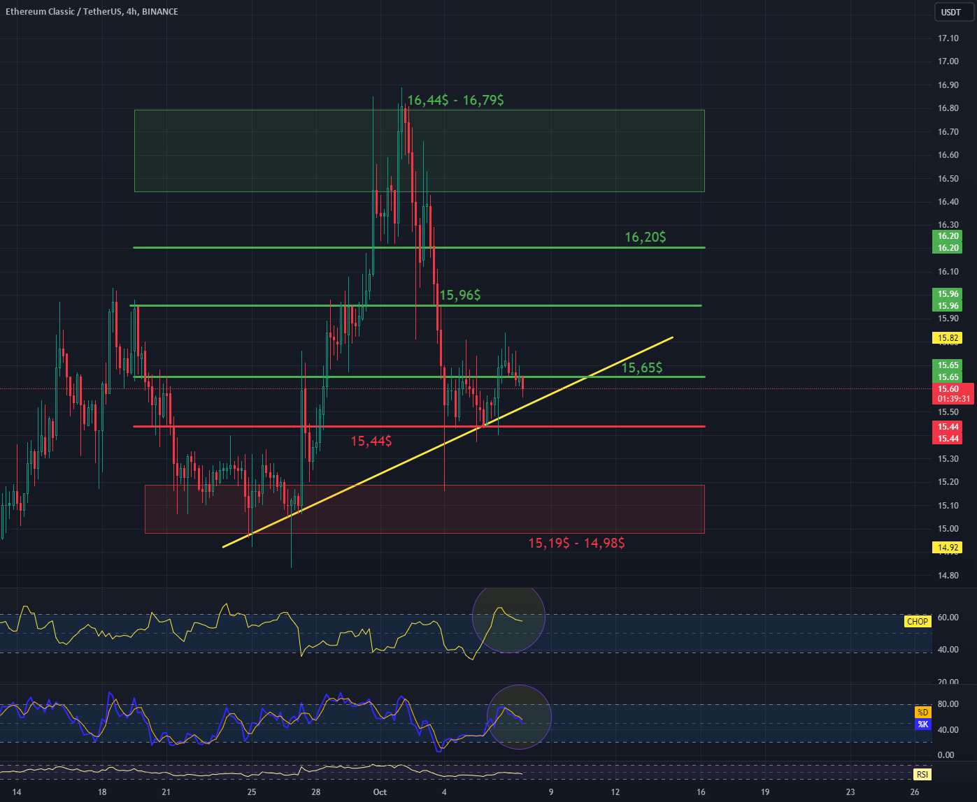Click the 15.00 price axis label
977x802 pixels.
948,529
